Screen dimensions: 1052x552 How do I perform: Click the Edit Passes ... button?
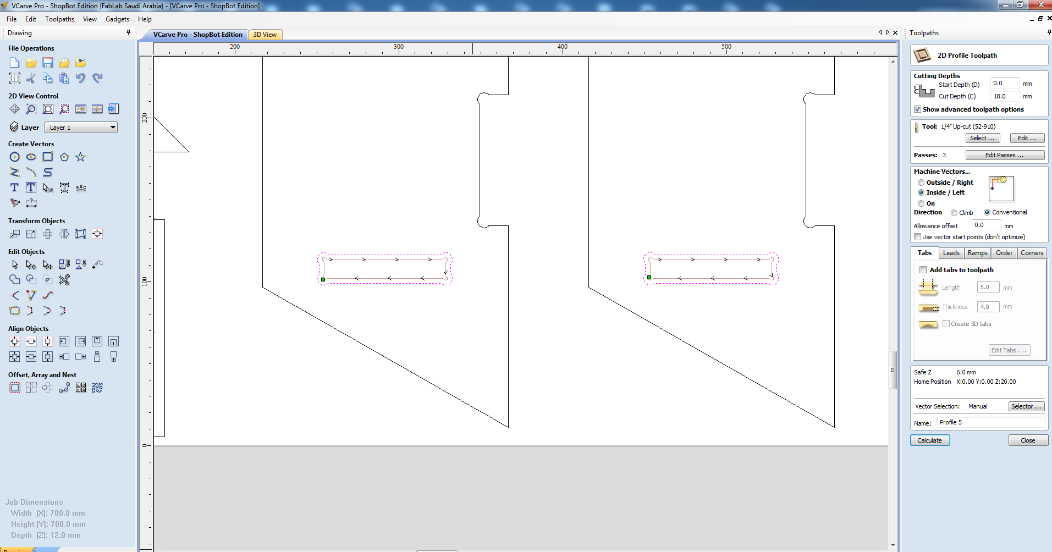[x=1005, y=155]
